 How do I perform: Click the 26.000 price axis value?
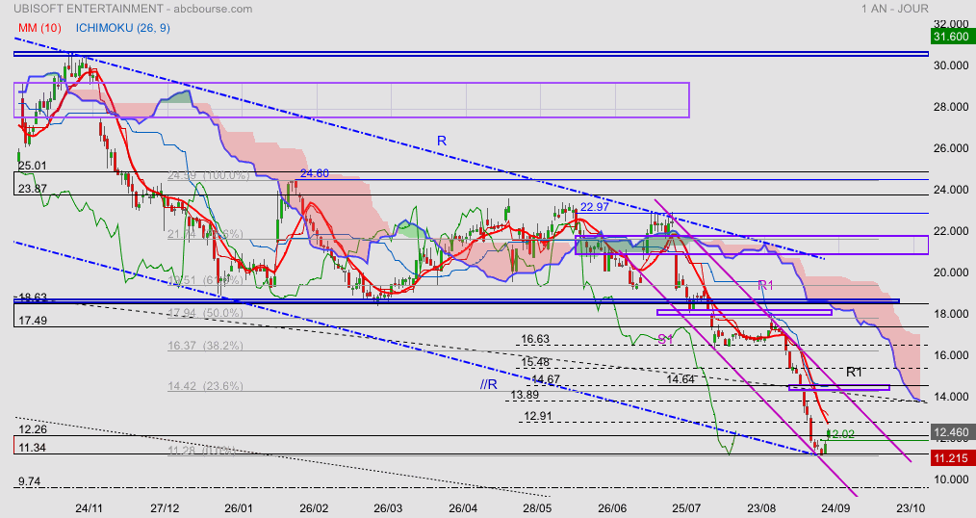[x=951, y=148]
